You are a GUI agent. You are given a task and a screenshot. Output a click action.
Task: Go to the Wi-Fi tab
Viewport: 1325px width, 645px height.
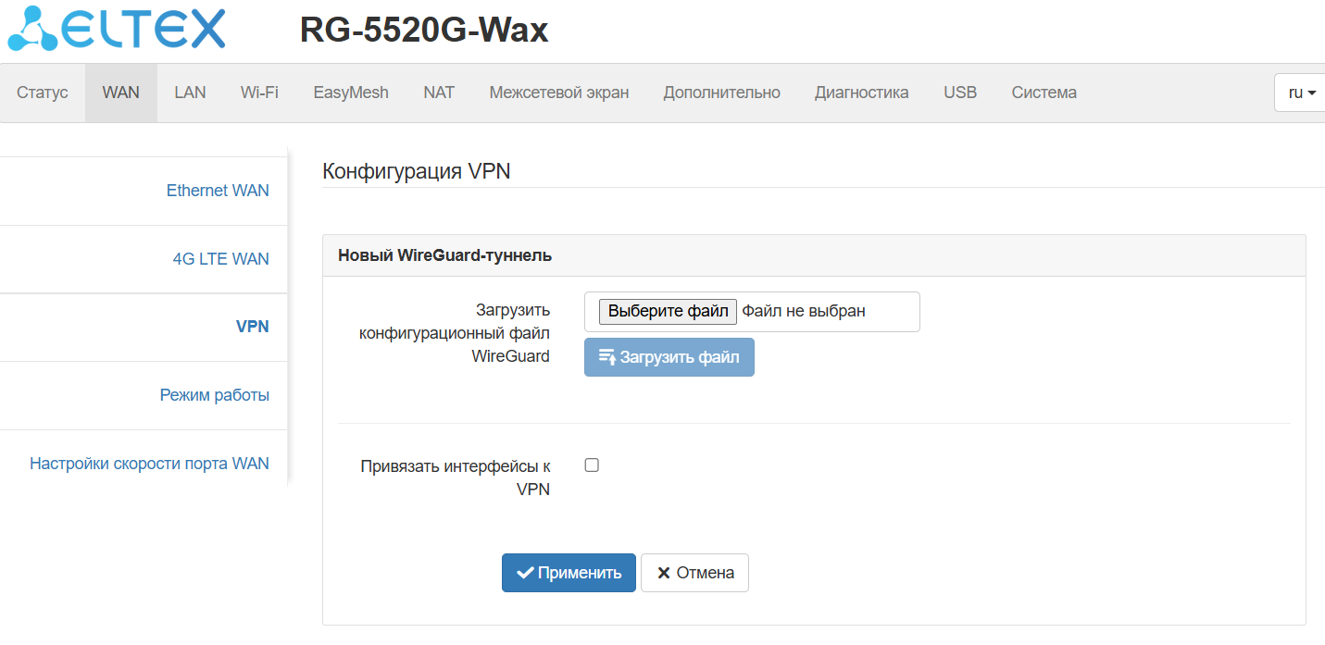[x=259, y=93]
